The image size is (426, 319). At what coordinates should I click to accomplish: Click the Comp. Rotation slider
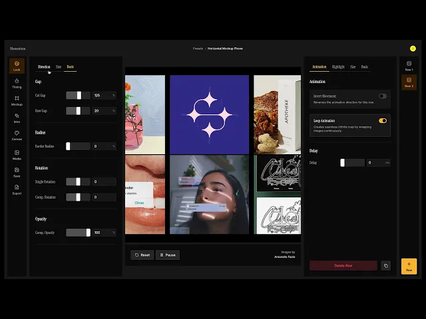(79, 197)
